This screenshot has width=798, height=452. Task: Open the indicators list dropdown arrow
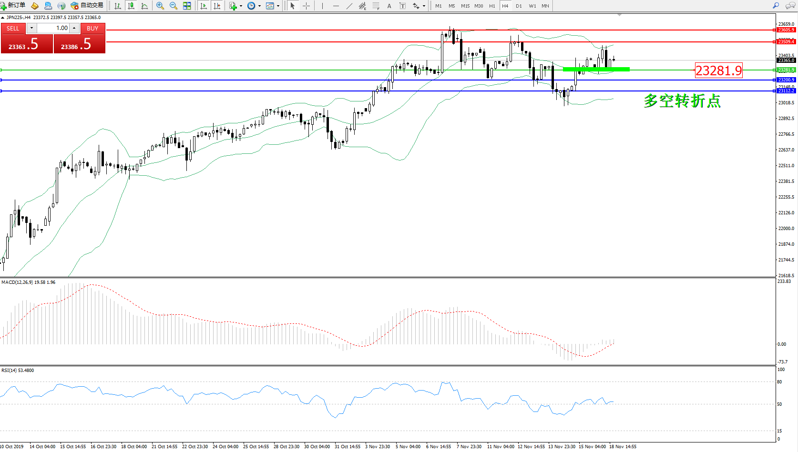pyautogui.click(x=241, y=6)
